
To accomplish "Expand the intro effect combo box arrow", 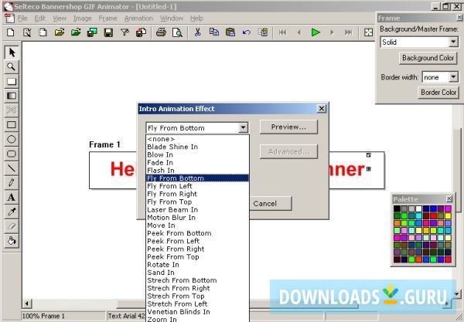I will (x=243, y=128).
